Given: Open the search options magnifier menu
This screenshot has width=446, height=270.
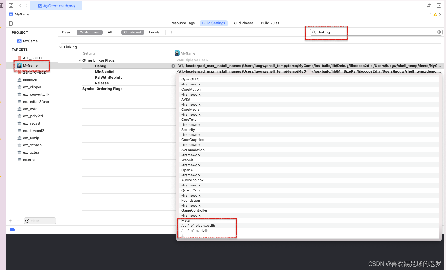Looking at the screenshot, I should coord(314,32).
